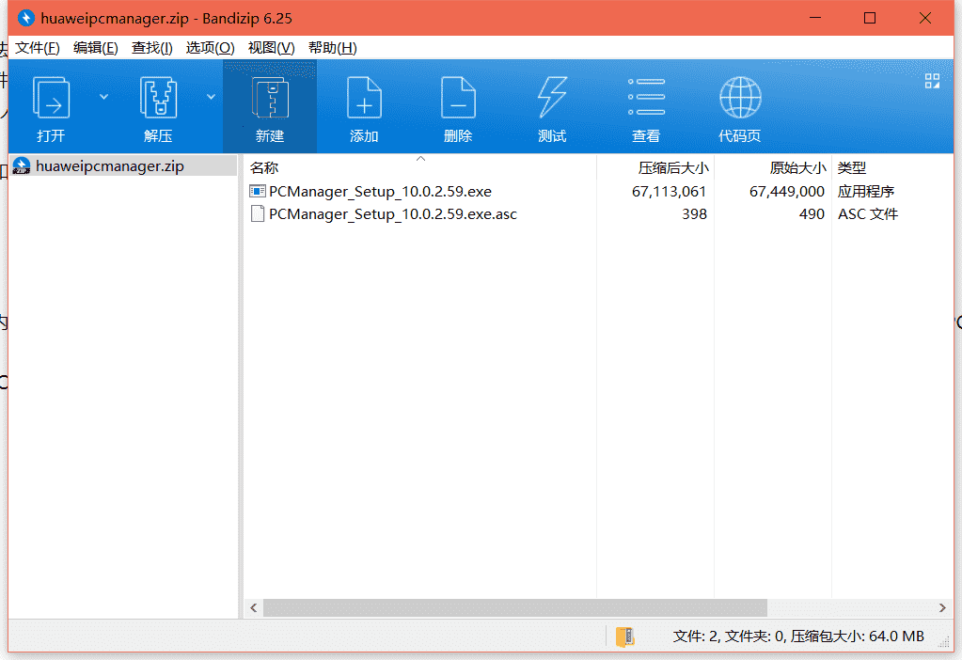Click the exe application file icon
This screenshot has height=660, width=962.
tap(257, 192)
